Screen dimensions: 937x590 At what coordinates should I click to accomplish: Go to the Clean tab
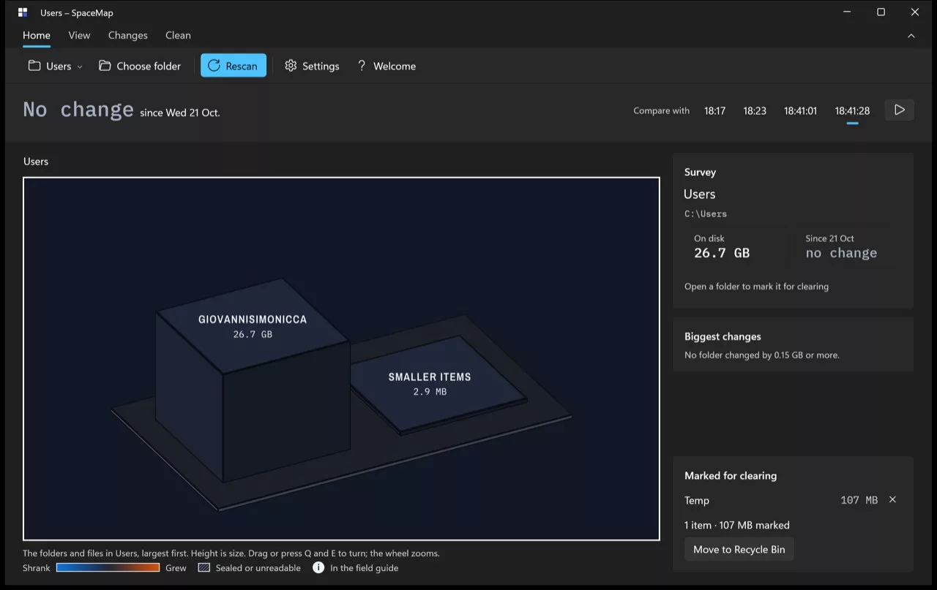click(178, 35)
